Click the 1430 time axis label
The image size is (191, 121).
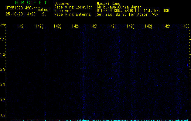pos(185,26)
